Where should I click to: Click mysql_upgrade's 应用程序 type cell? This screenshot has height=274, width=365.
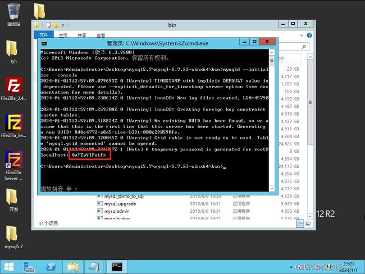[x=241, y=204]
